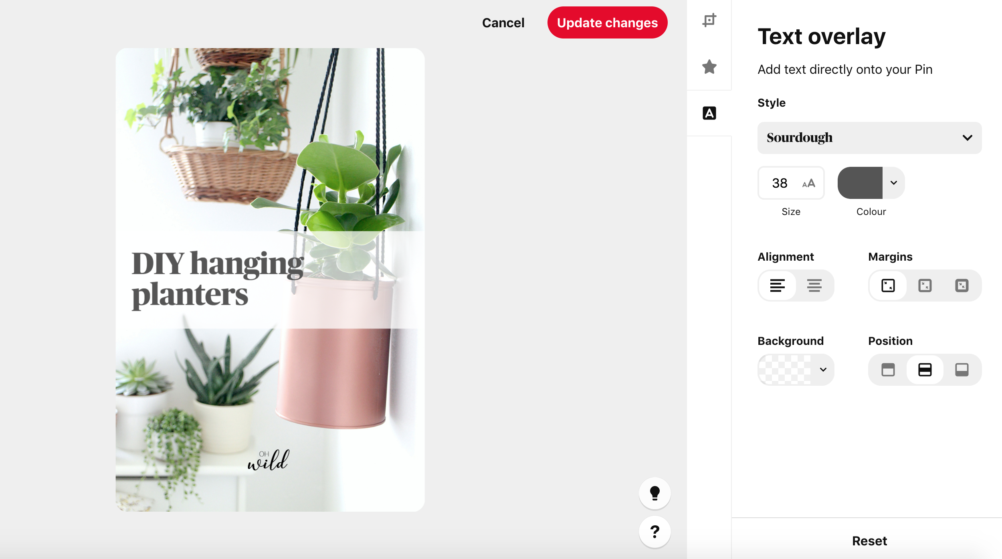Select the Text overlay tab icon

[709, 113]
